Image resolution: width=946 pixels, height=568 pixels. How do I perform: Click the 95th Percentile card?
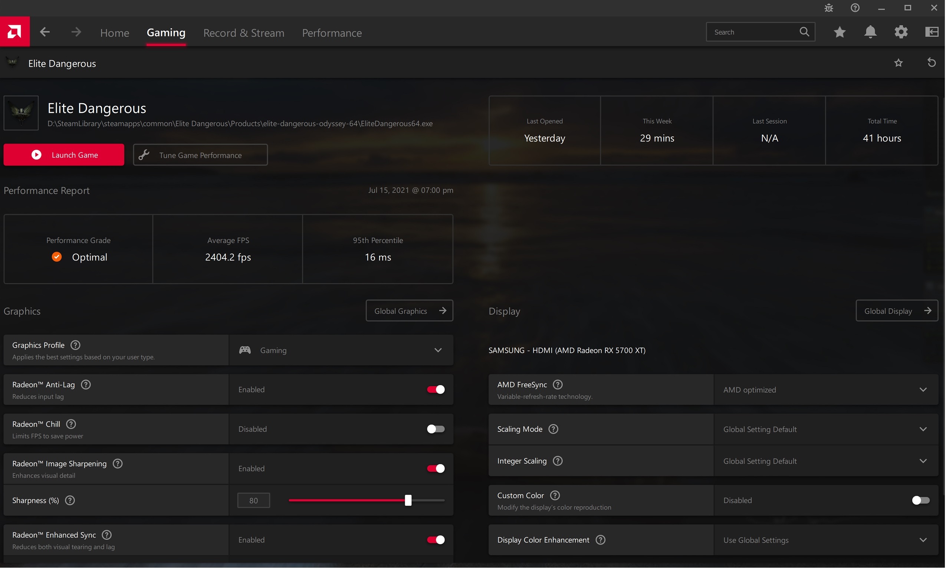[378, 249]
